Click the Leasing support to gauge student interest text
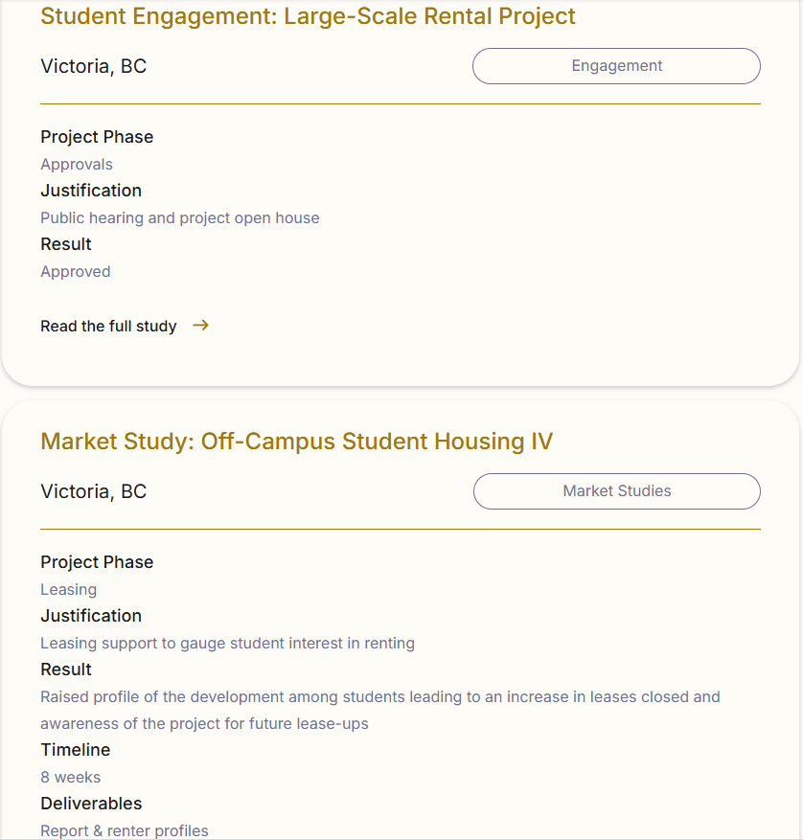 pyautogui.click(x=227, y=644)
